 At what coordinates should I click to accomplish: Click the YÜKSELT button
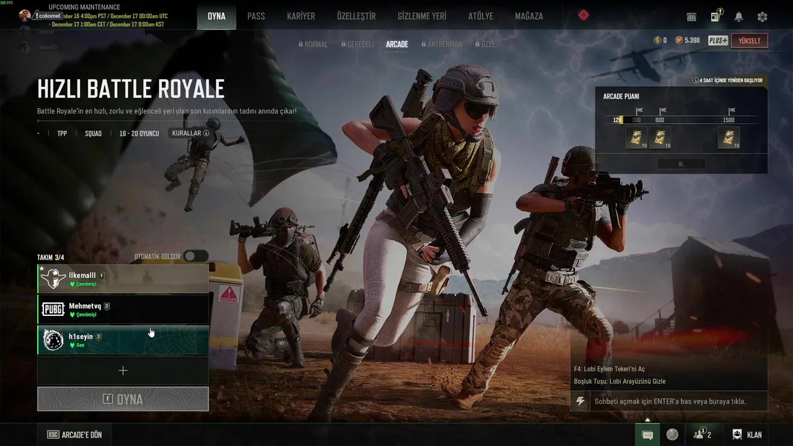[750, 41]
